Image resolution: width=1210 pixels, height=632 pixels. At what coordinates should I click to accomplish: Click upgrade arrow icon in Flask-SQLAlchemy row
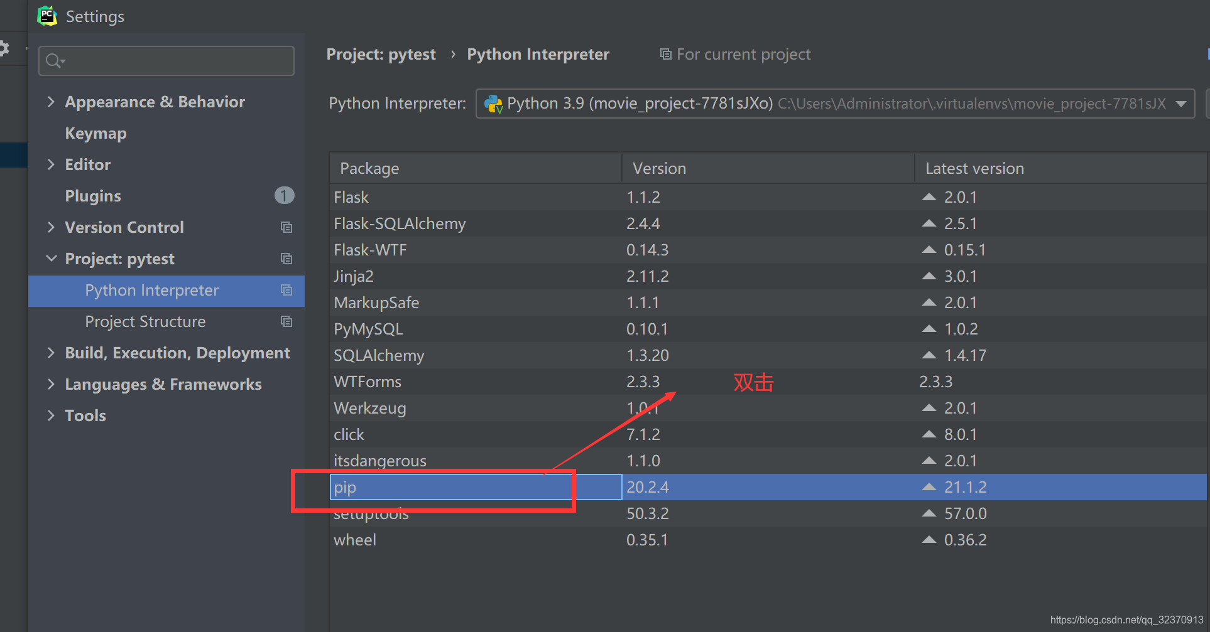[x=929, y=223]
